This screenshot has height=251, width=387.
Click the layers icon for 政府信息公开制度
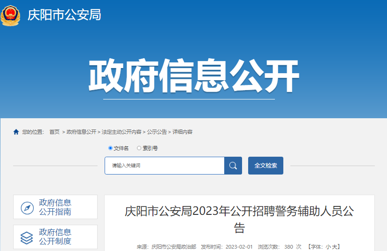(x=27, y=238)
